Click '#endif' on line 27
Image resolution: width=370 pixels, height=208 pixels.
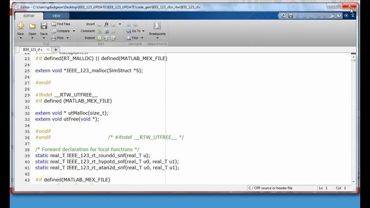[x=43, y=83]
